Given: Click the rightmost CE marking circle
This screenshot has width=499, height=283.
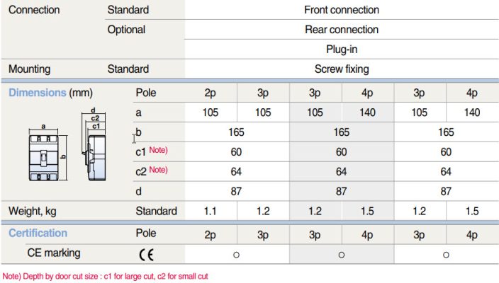Looking at the screenshot, I should pyautogui.click(x=446, y=253).
